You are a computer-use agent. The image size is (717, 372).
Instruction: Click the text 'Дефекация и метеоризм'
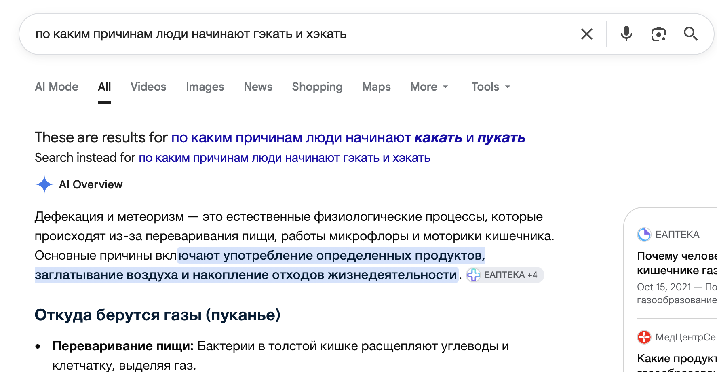(x=109, y=217)
